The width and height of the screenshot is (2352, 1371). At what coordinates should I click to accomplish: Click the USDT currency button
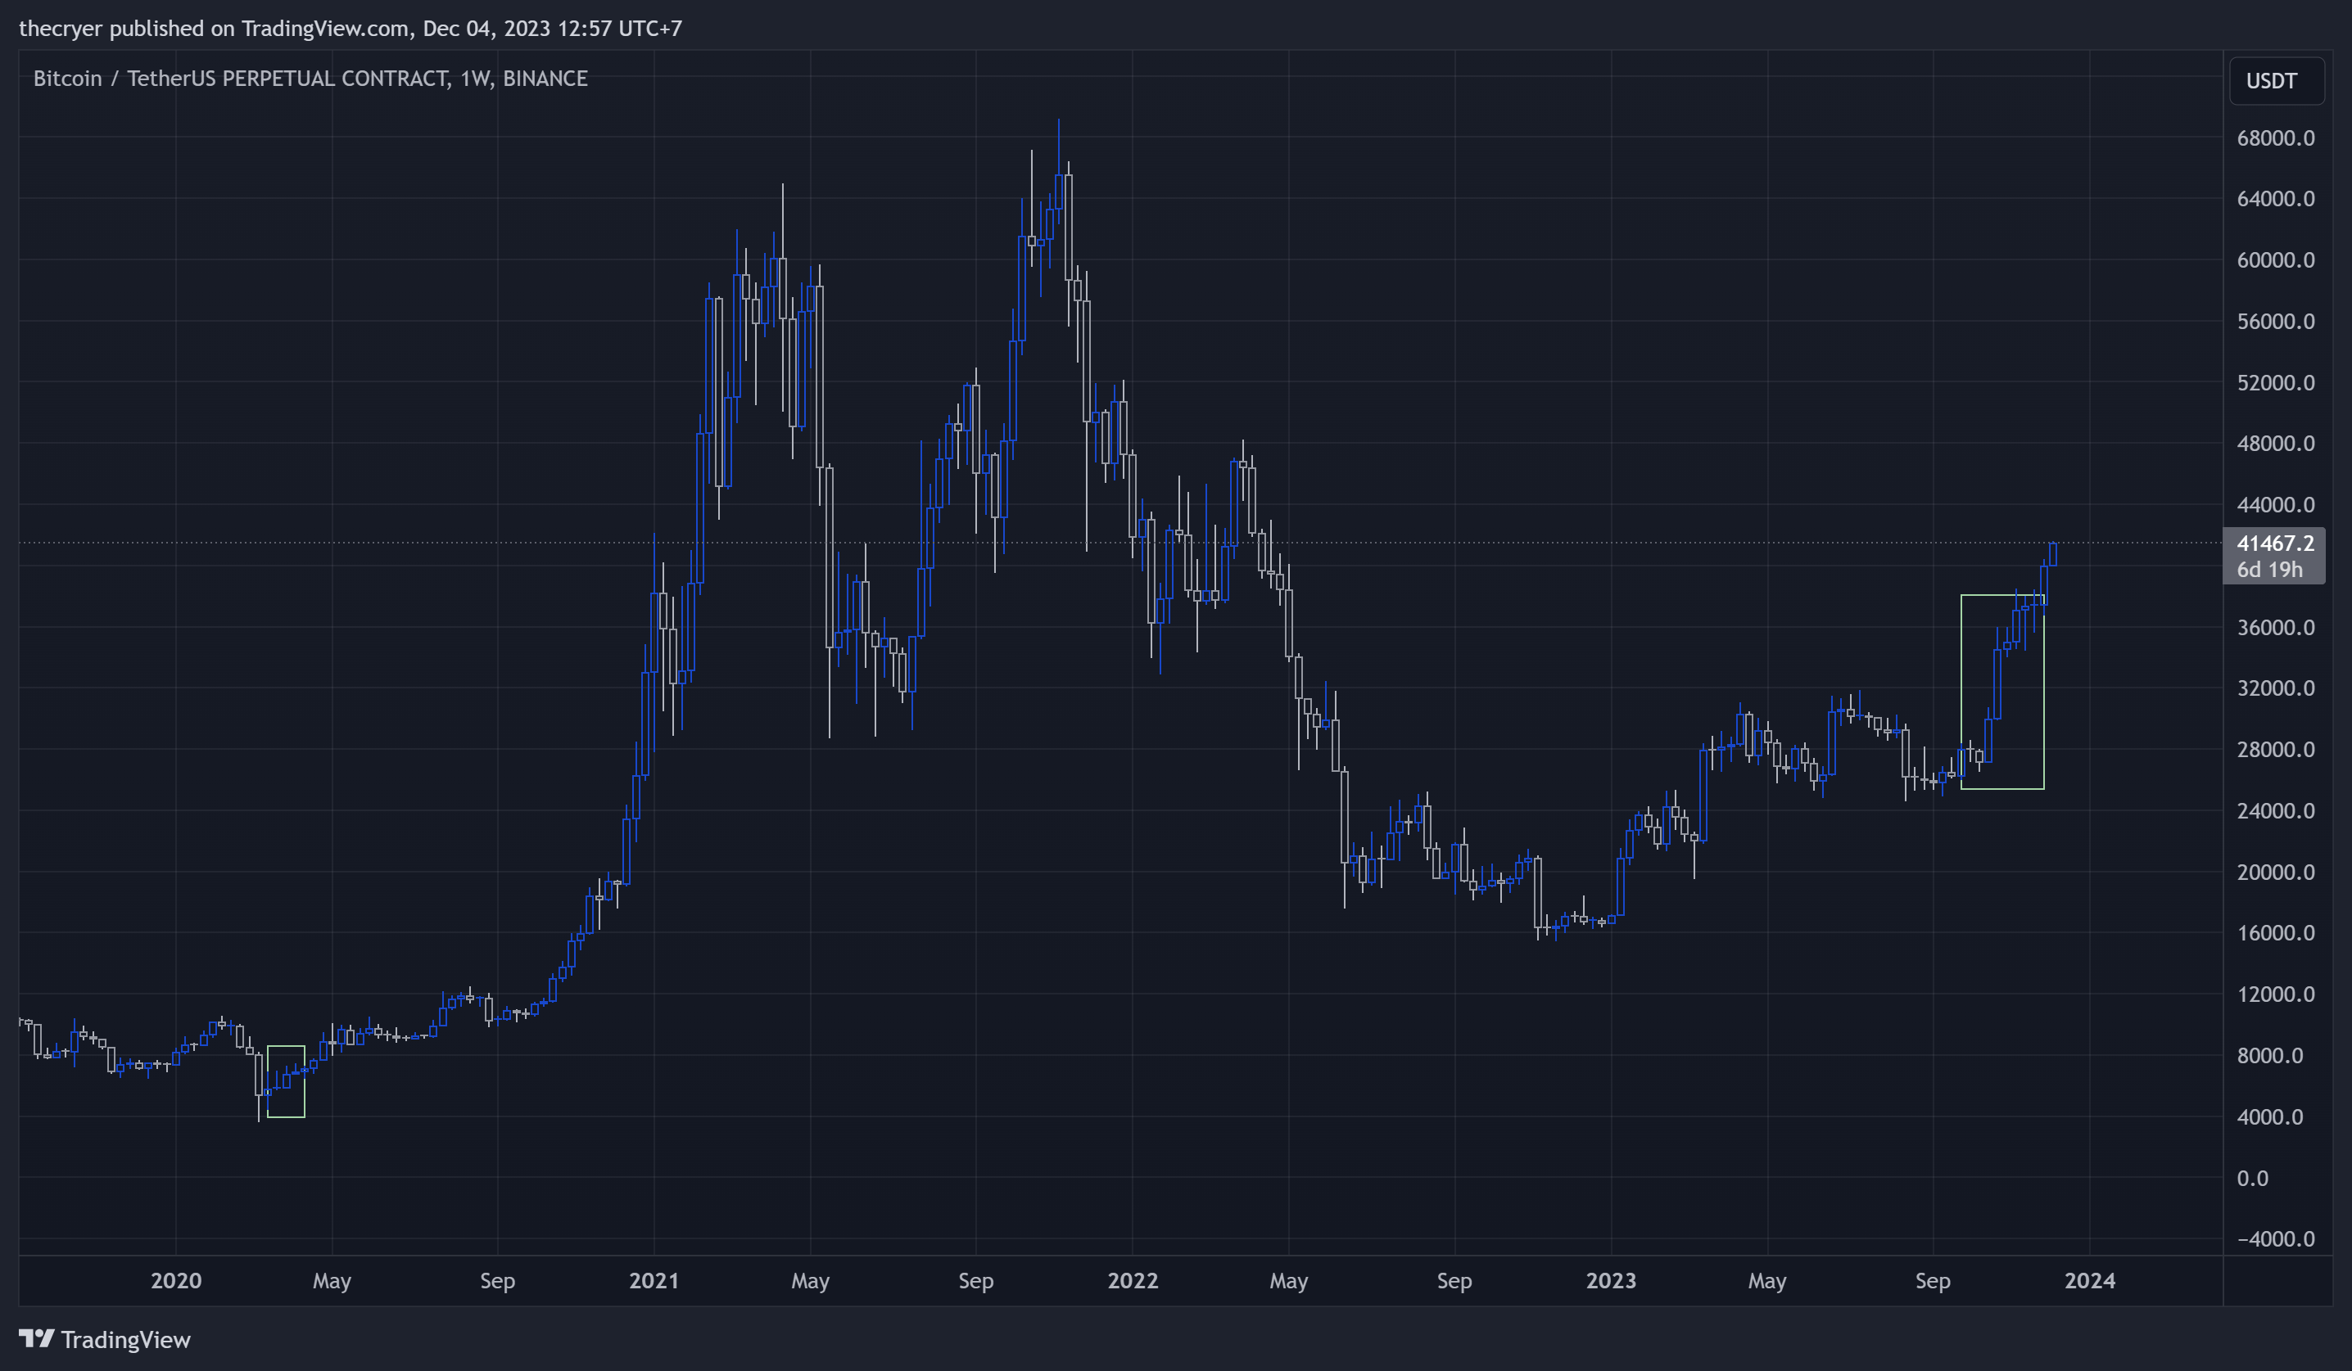click(2277, 81)
